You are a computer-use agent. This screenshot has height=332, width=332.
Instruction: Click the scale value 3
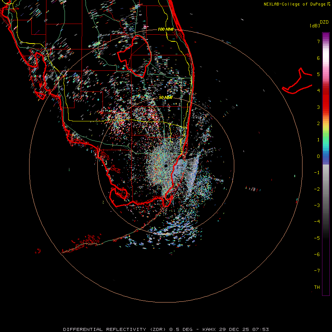click(318, 107)
